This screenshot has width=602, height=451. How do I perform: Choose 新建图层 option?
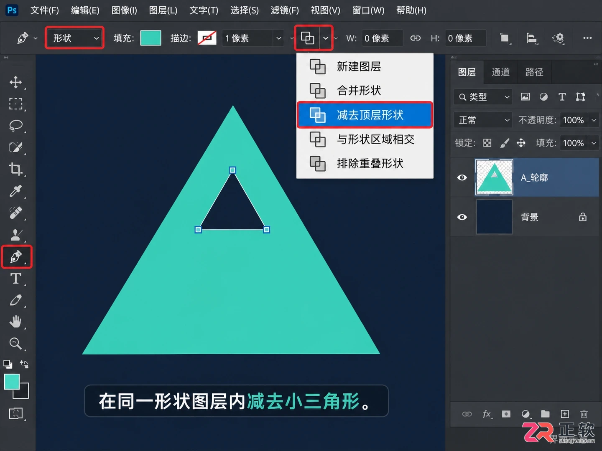point(365,66)
